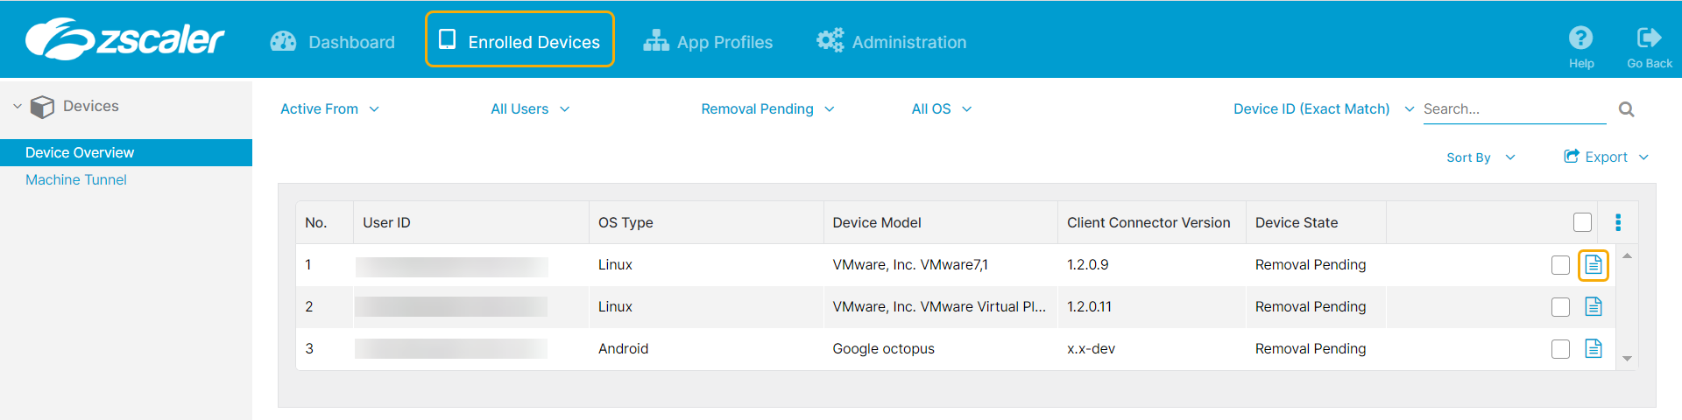Expand the Active From filter dropdown
This screenshot has height=420, width=1682.
coord(329,109)
